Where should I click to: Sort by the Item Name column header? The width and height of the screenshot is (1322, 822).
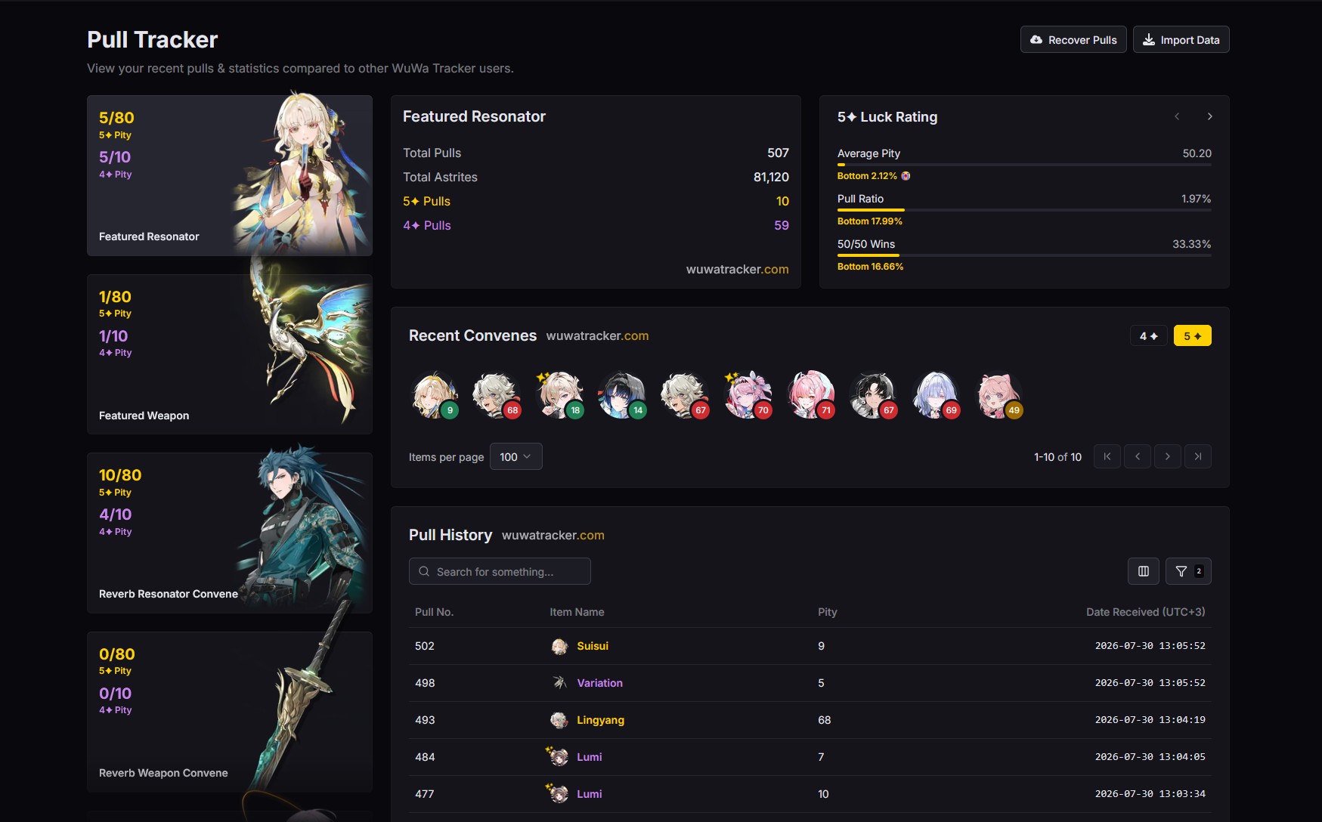pos(577,612)
